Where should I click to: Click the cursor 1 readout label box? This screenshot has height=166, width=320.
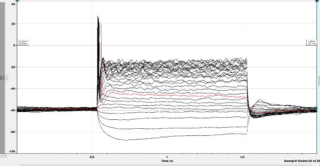pyautogui.click(x=22, y=43)
